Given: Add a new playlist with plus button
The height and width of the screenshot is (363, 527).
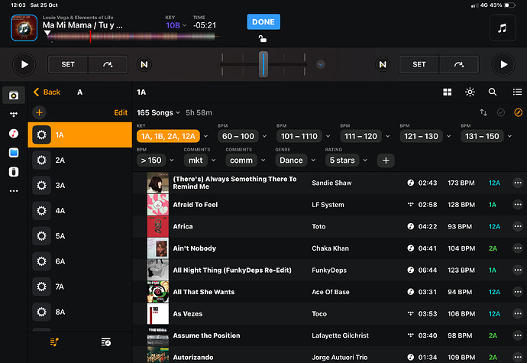Looking at the screenshot, I should (39, 112).
